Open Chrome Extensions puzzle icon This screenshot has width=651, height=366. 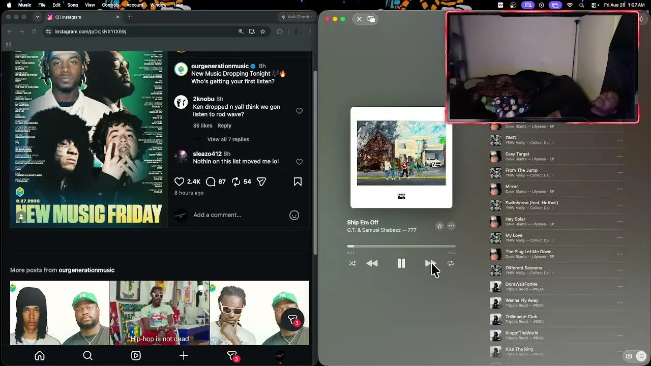(x=280, y=32)
